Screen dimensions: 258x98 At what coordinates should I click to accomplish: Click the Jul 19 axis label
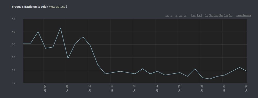[x=157, y=88]
